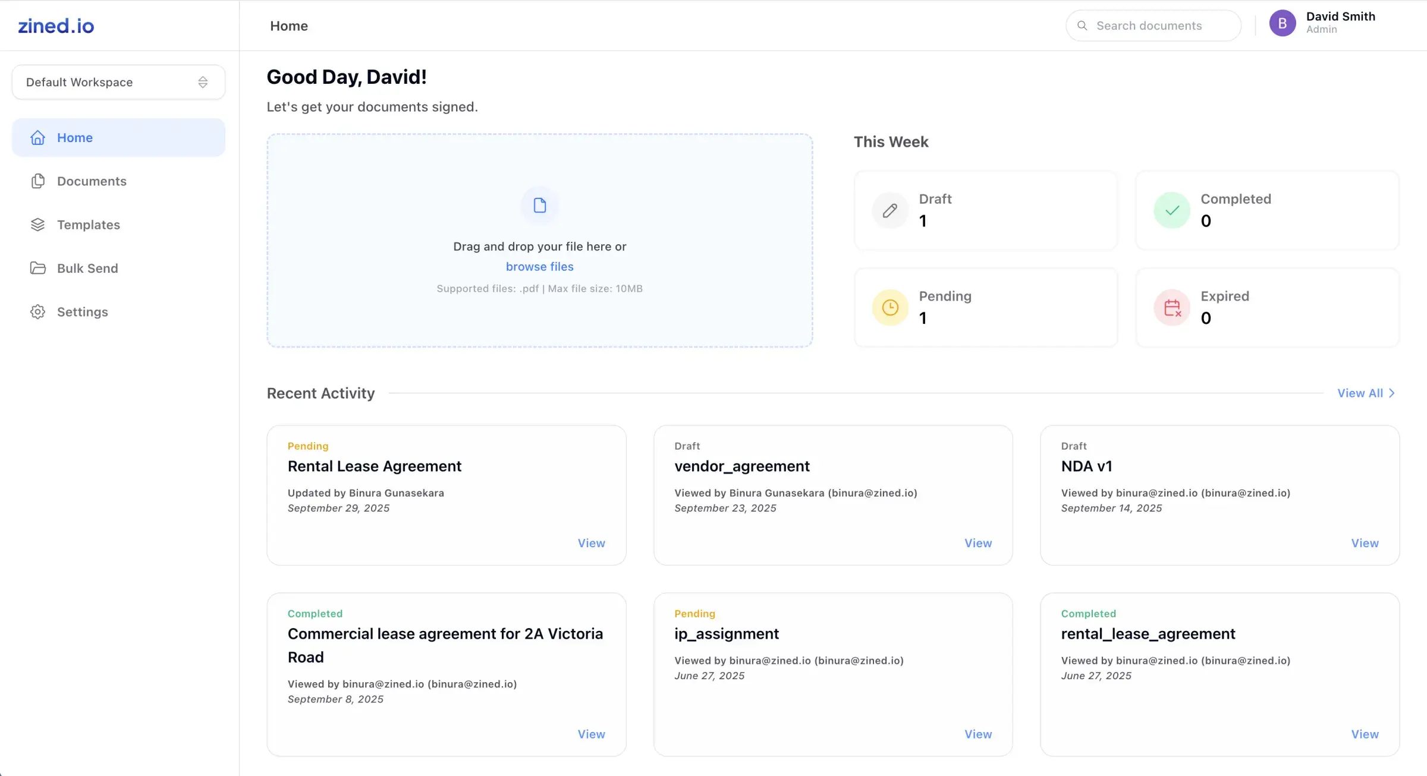Select the Templates icon in the sidebar
Image resolution: width=1427 pixels, height=776 pixels.
[37, 225]
